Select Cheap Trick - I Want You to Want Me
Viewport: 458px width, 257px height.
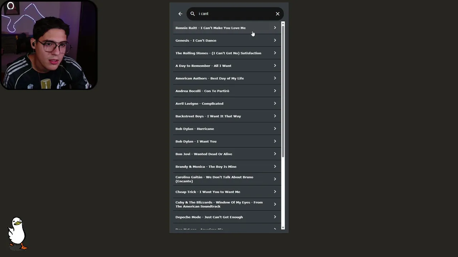(208, 192)
